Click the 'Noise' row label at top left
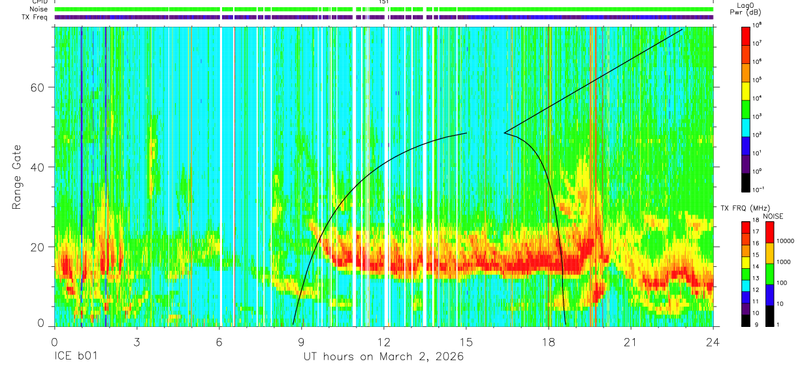This screenshot has height=370, width=802. [x=39, y=10]
